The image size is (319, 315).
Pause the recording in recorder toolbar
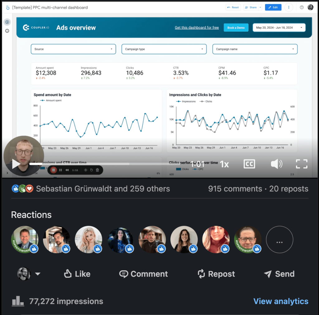coord(60,170)
